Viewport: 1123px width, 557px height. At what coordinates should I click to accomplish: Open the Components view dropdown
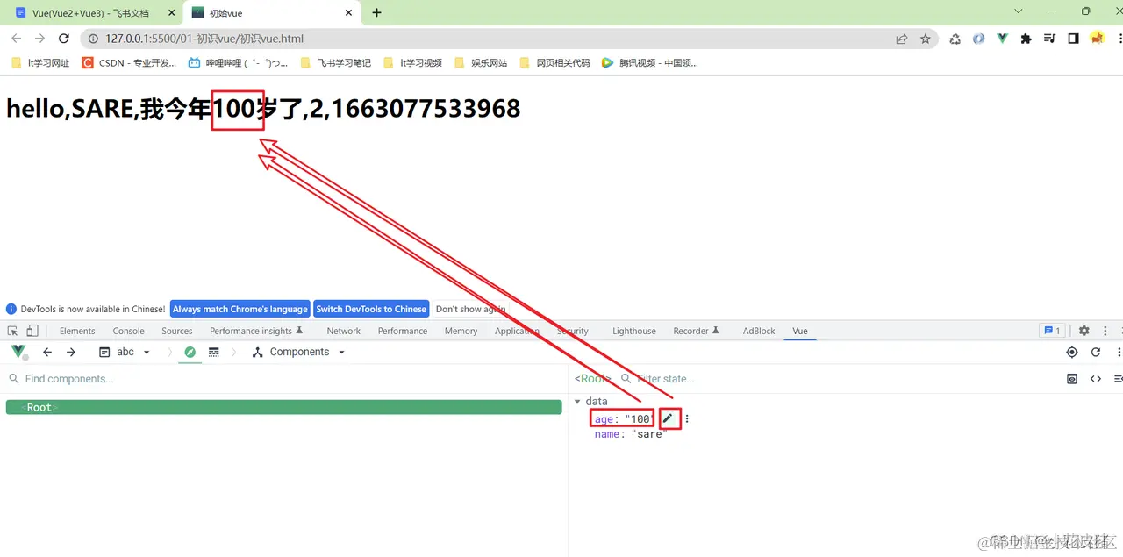[298, 352]
